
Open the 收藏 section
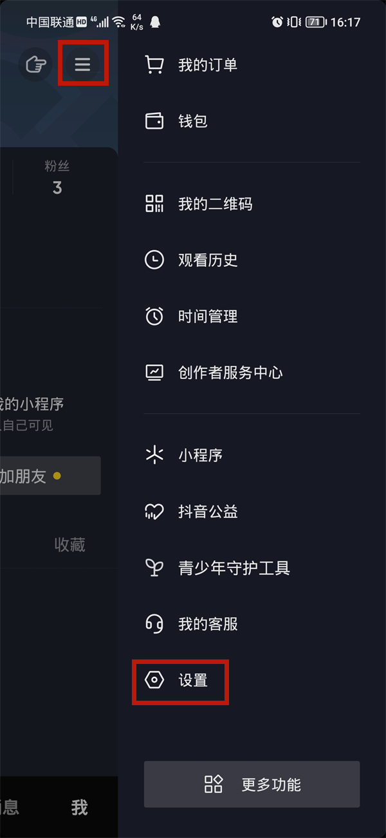[70, 545]
